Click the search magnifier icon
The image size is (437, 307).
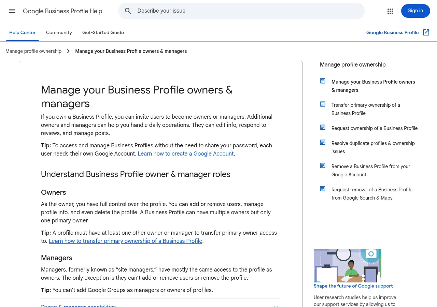(128, 11)
